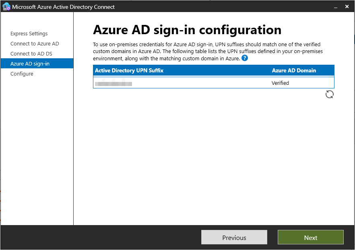
Task: Click the Azure AD sign-in configuration heading
Action: (x=187, y=30)
